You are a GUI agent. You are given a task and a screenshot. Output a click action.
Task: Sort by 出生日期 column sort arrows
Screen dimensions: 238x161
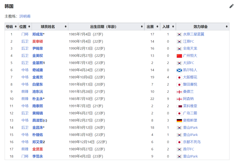point(142,27)
